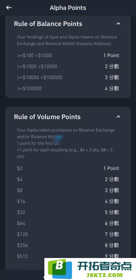Click the balance holdings description text

pyautogui.click(x=67, y=40)
